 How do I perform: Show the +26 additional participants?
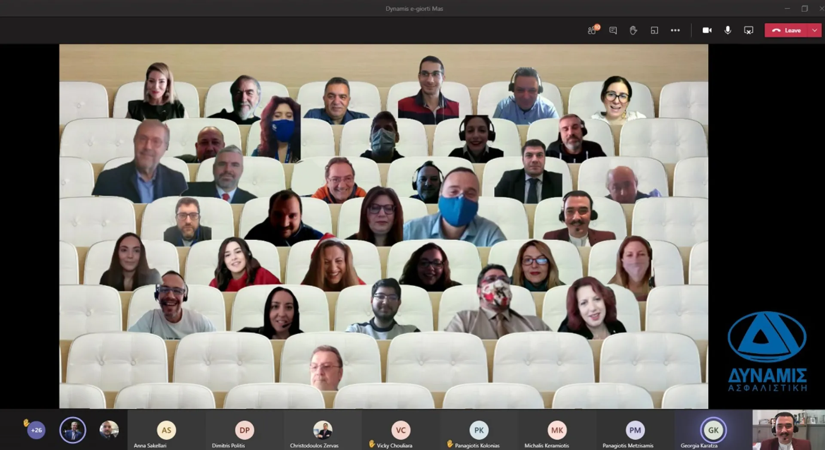(x=36, y=430)
